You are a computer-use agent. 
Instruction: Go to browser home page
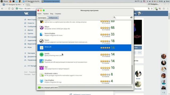point(13,8)
